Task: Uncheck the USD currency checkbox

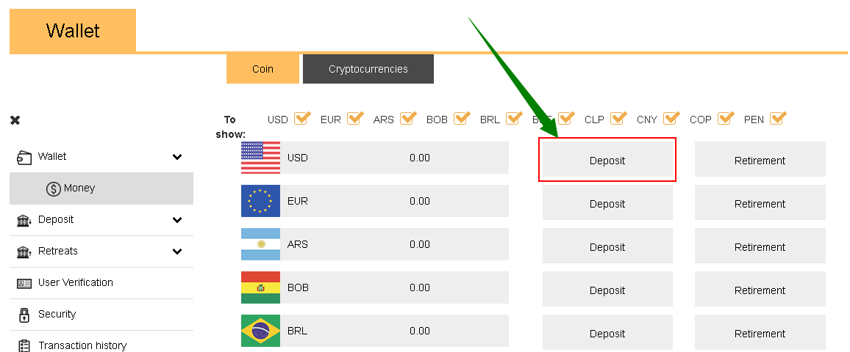Action: [x=302, y=118]
